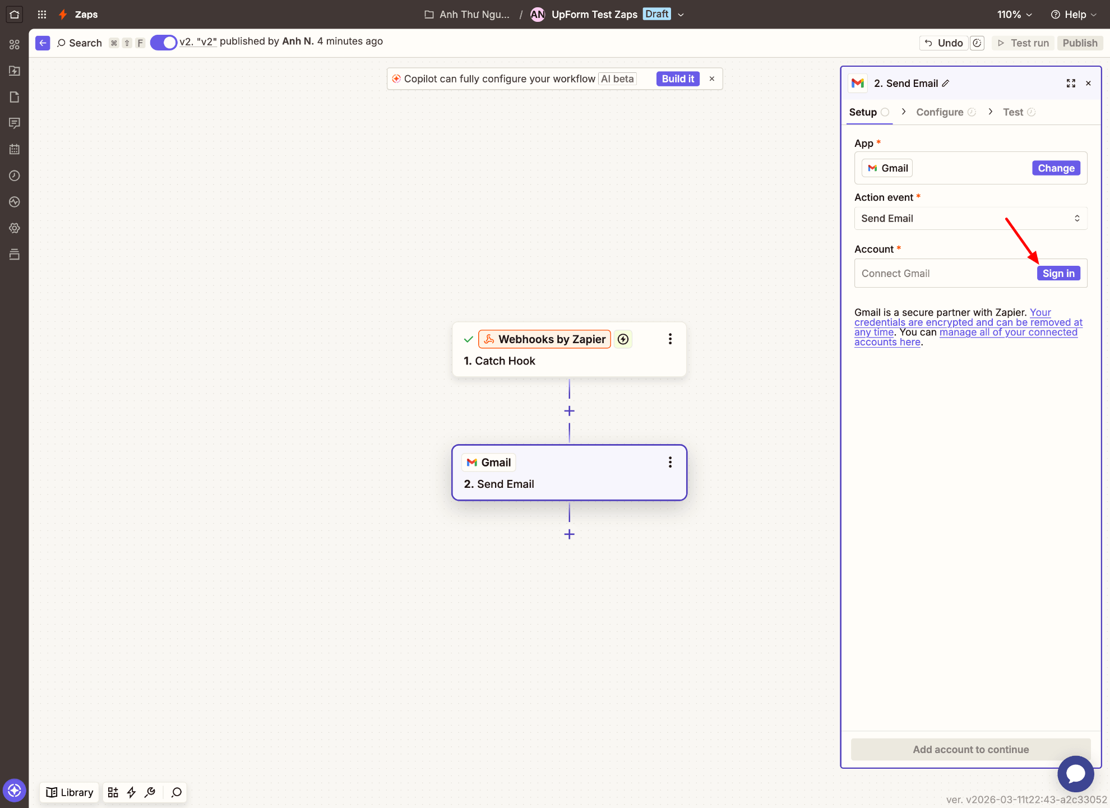
Task: Select the Webhooks Catch Hook step card
Action: click(x=569, y=349)
